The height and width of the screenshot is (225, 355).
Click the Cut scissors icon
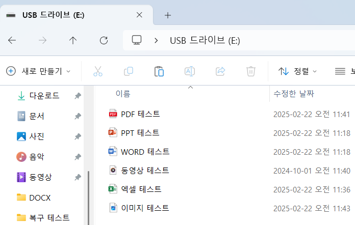coord(98,71)
